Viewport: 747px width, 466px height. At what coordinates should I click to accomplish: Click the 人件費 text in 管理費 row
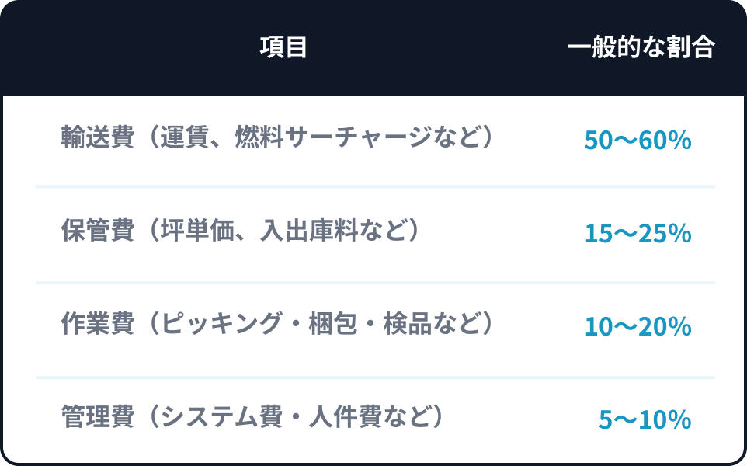[x=338, y=417]
